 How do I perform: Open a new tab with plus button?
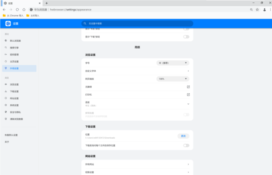click(47, 3)
